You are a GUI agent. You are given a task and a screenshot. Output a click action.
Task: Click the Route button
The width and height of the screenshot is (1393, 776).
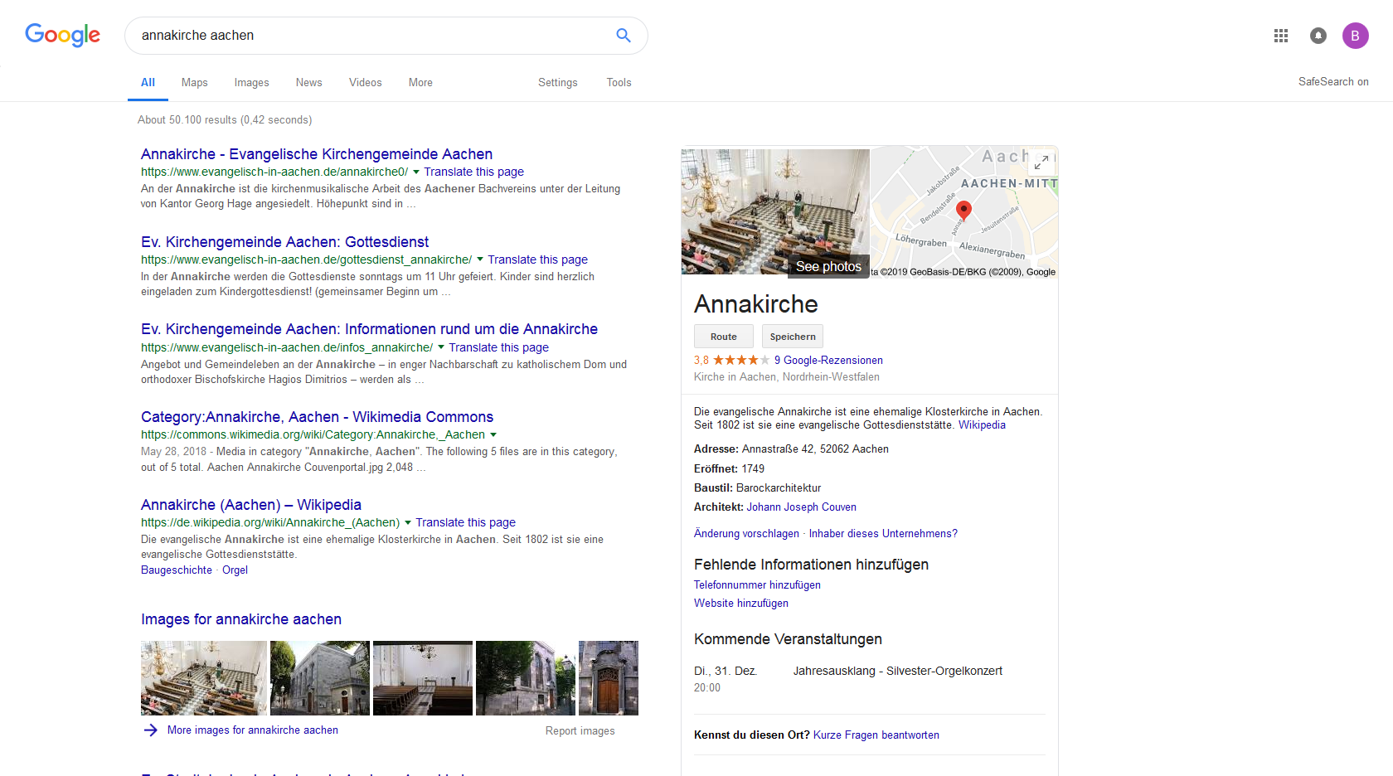pyautogui.click(x=724, y=337)
